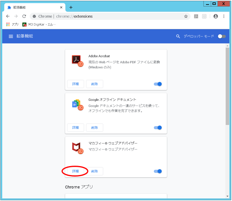Minimize the Chrome window

[x=207, y=4]
